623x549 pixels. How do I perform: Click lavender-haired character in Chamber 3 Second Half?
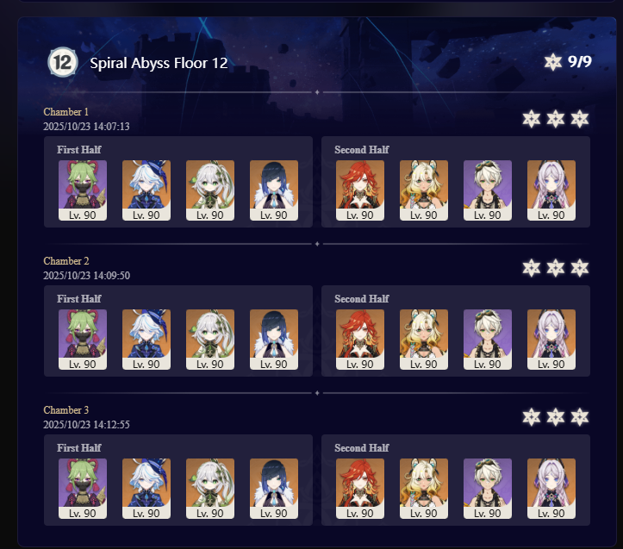pos(551,488)
